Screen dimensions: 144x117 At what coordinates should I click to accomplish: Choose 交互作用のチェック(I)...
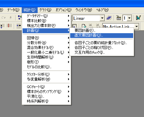102,52
